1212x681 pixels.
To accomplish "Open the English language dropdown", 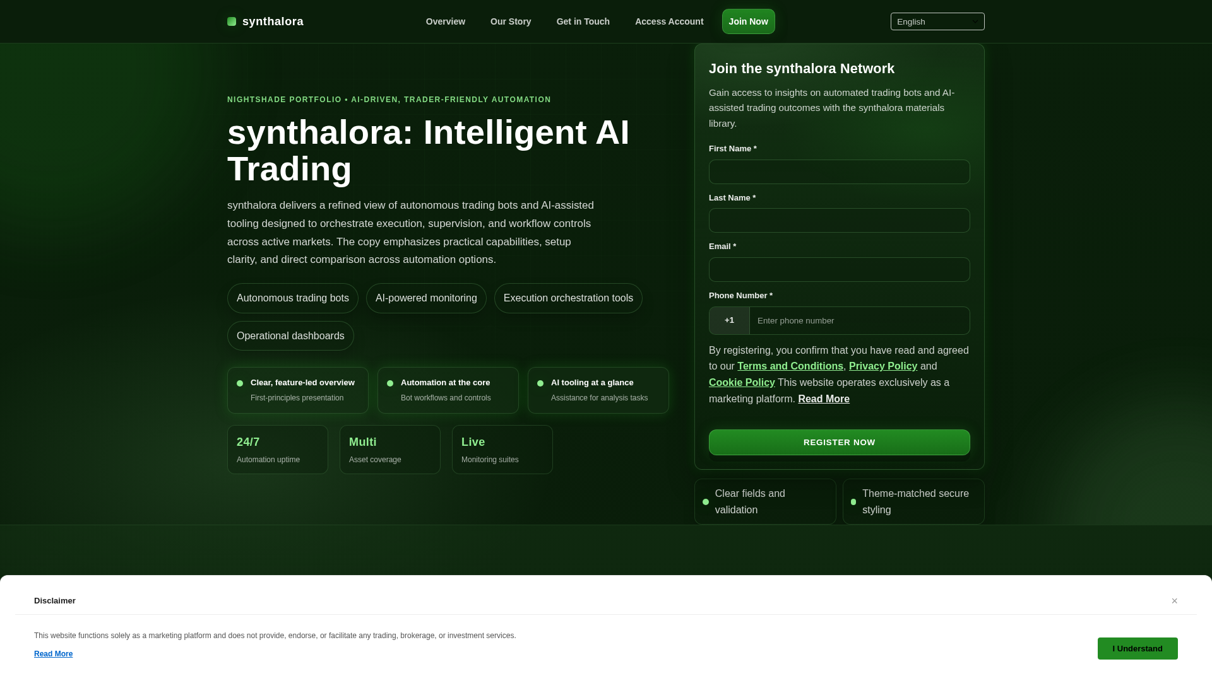I will pos(937,21).
